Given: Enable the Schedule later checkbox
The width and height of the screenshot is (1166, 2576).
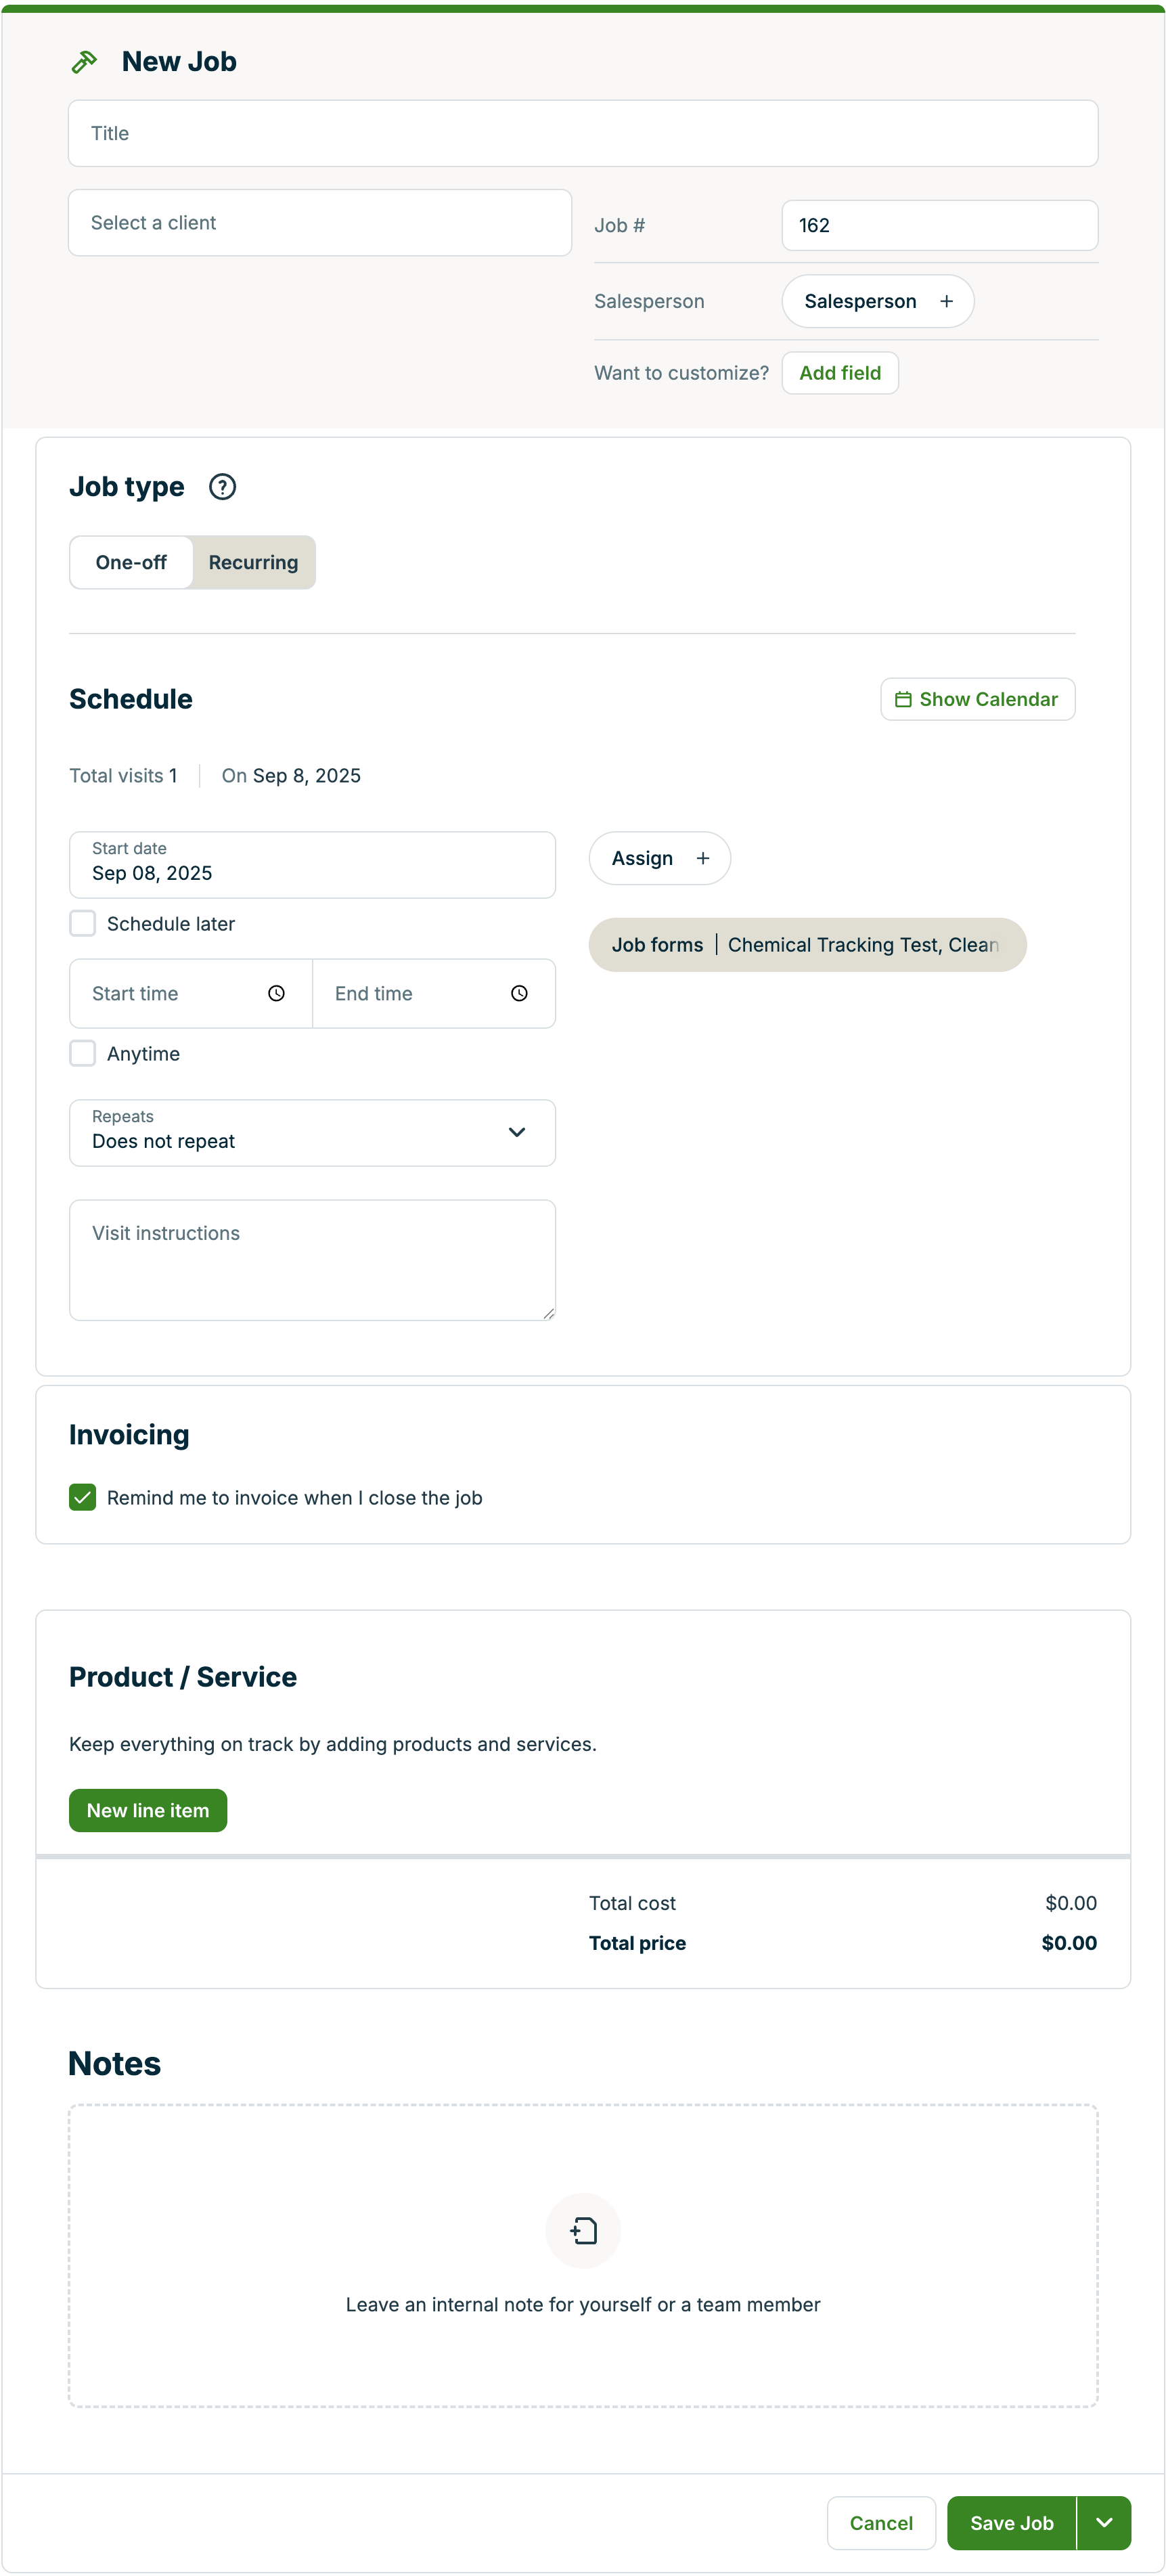Looking at the screenshot, I should coord(83,923).
